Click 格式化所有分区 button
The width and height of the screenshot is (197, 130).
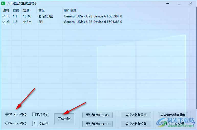click(x=136, y=115)
